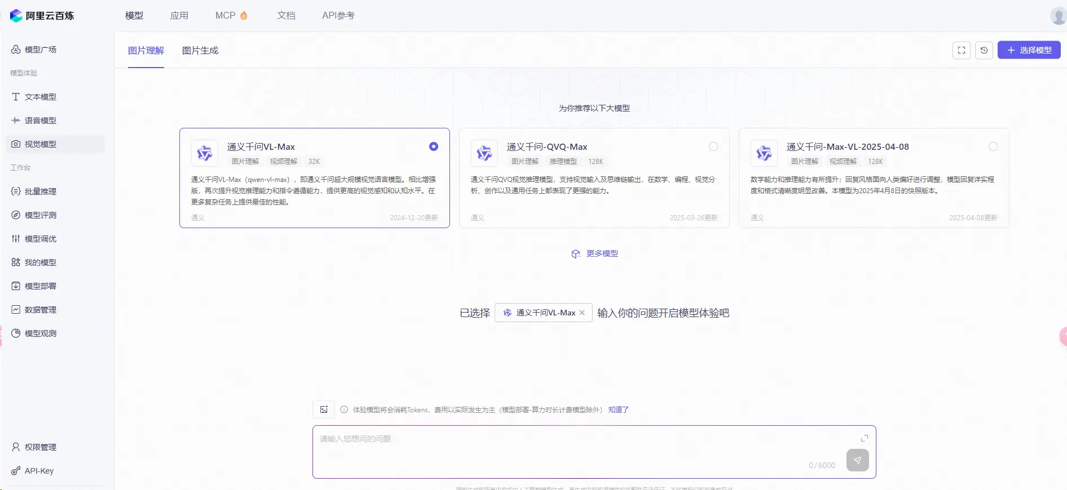Image resolution: width=1067 pixels, height=490 pixels.
Task: Open API参考 in the top navigation
Action: click(338, 16)
